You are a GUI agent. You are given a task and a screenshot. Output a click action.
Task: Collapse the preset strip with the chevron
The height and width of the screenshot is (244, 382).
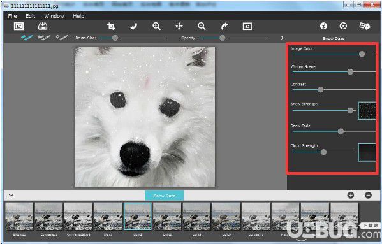(11, 196)
